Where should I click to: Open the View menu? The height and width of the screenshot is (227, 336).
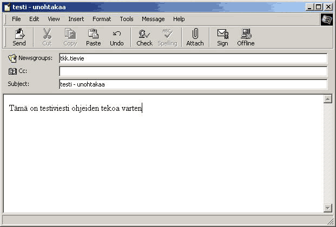pos(54,19)
